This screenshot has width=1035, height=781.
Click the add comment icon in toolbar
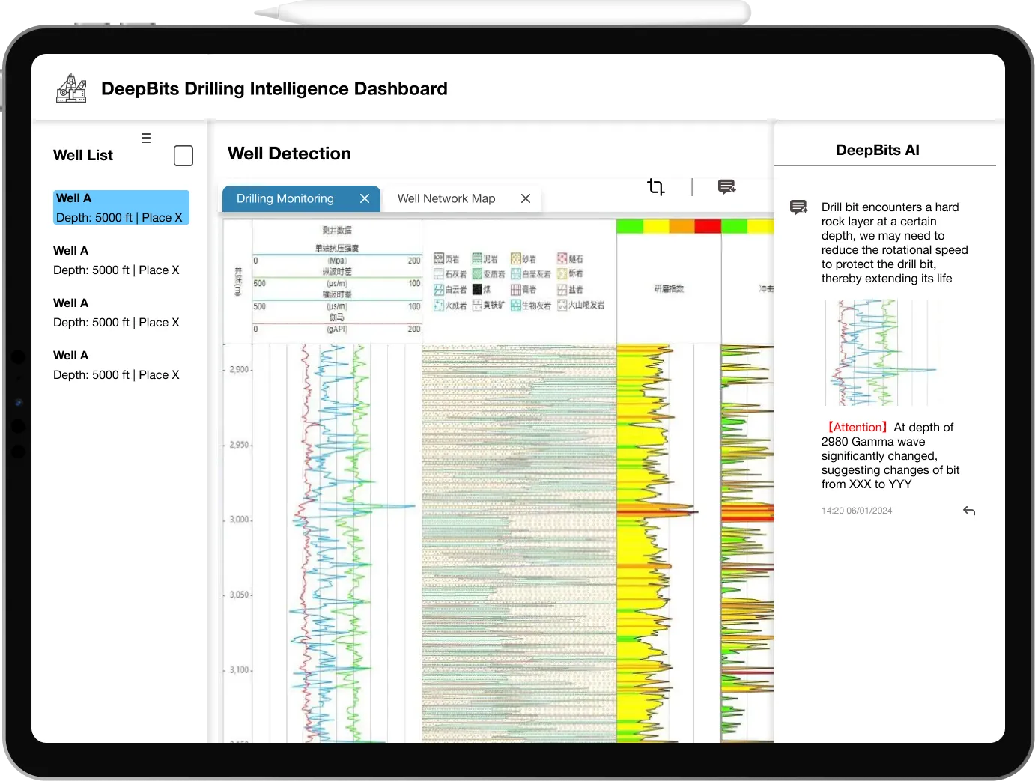726,187
